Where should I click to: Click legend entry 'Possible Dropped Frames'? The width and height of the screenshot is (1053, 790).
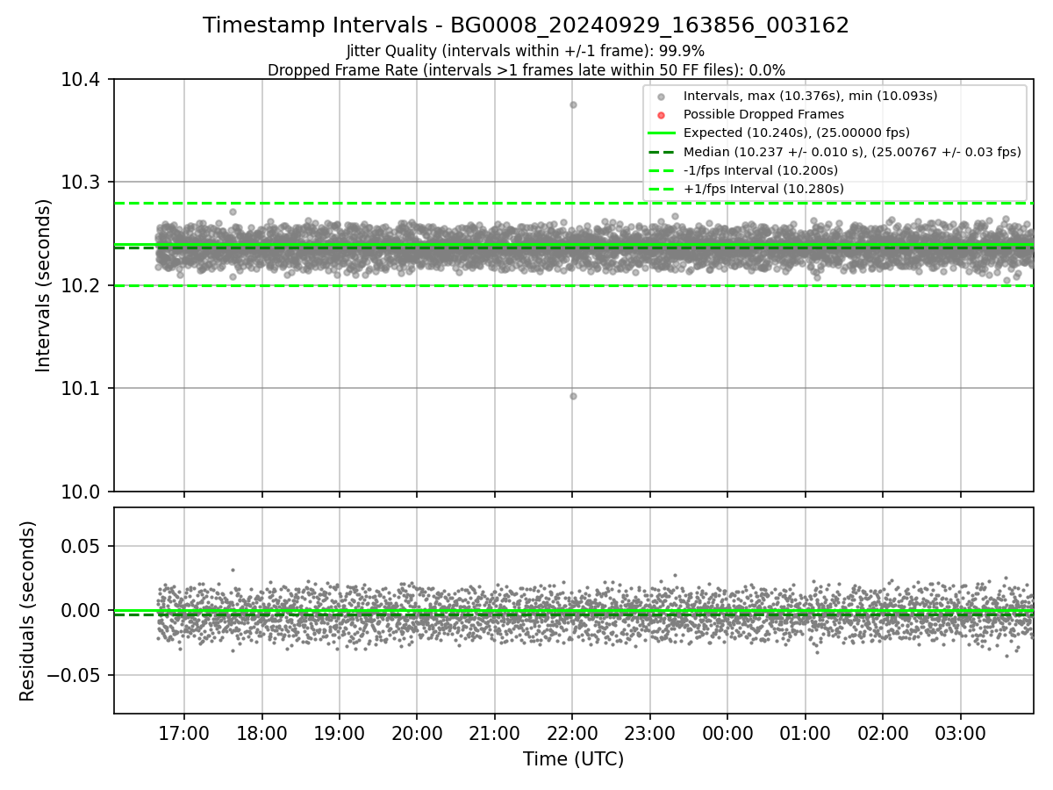[x=763, y=114]
